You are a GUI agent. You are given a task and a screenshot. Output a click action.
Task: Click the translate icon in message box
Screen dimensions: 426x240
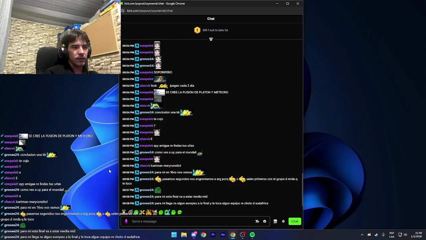(257, 221)
